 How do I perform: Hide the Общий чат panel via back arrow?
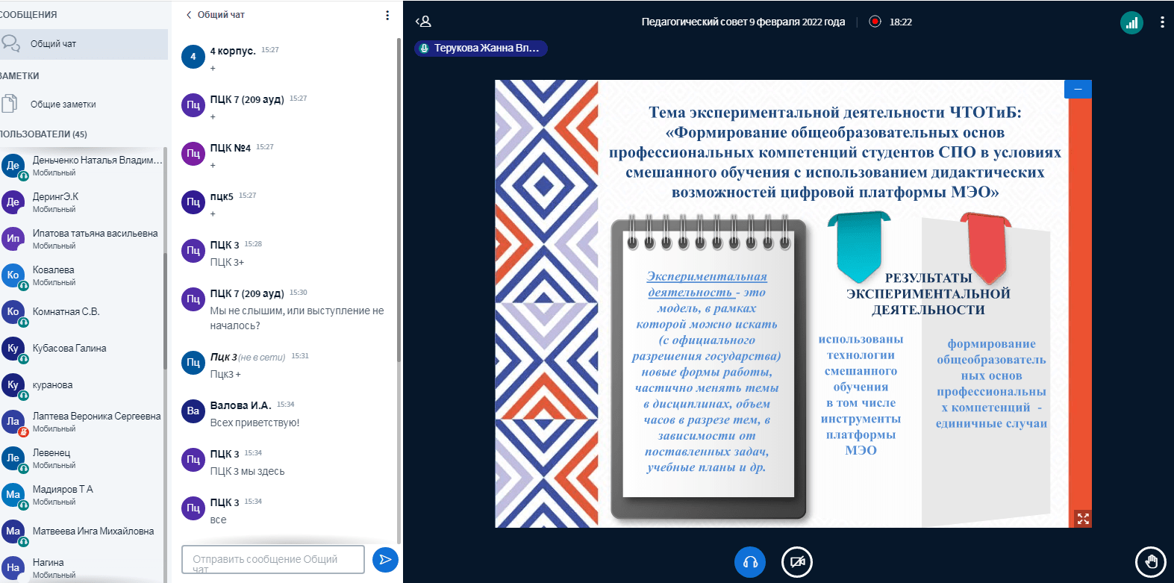pos(215,15)
